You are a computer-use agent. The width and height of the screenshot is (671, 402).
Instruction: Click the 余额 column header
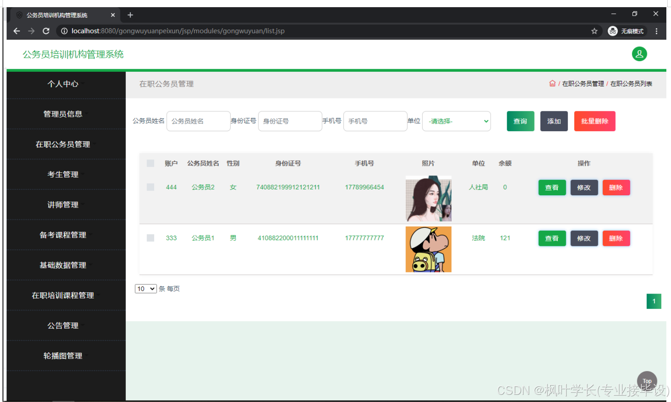point(505,163)
